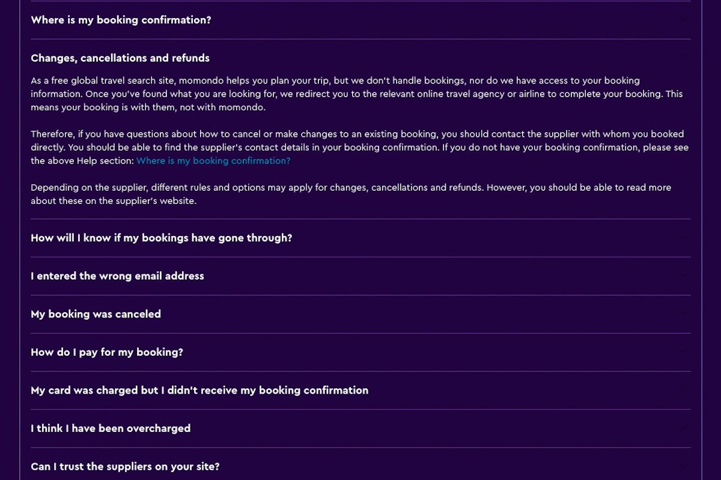Open 'How do I pay for my booking?' heading

107,352
